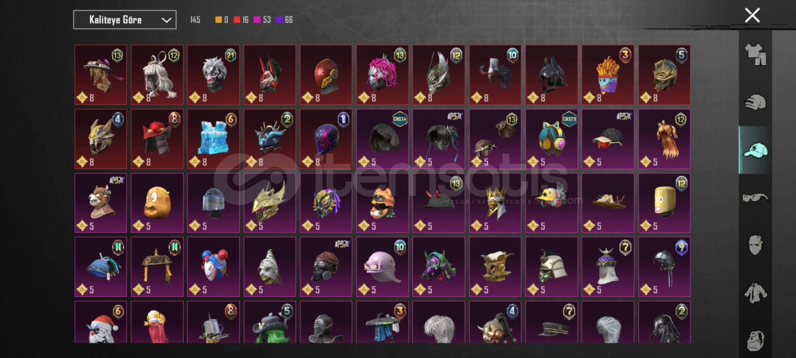796x358 pixels.
Task: Filter by the purple quality count 66
Action: tap(285, 20)
